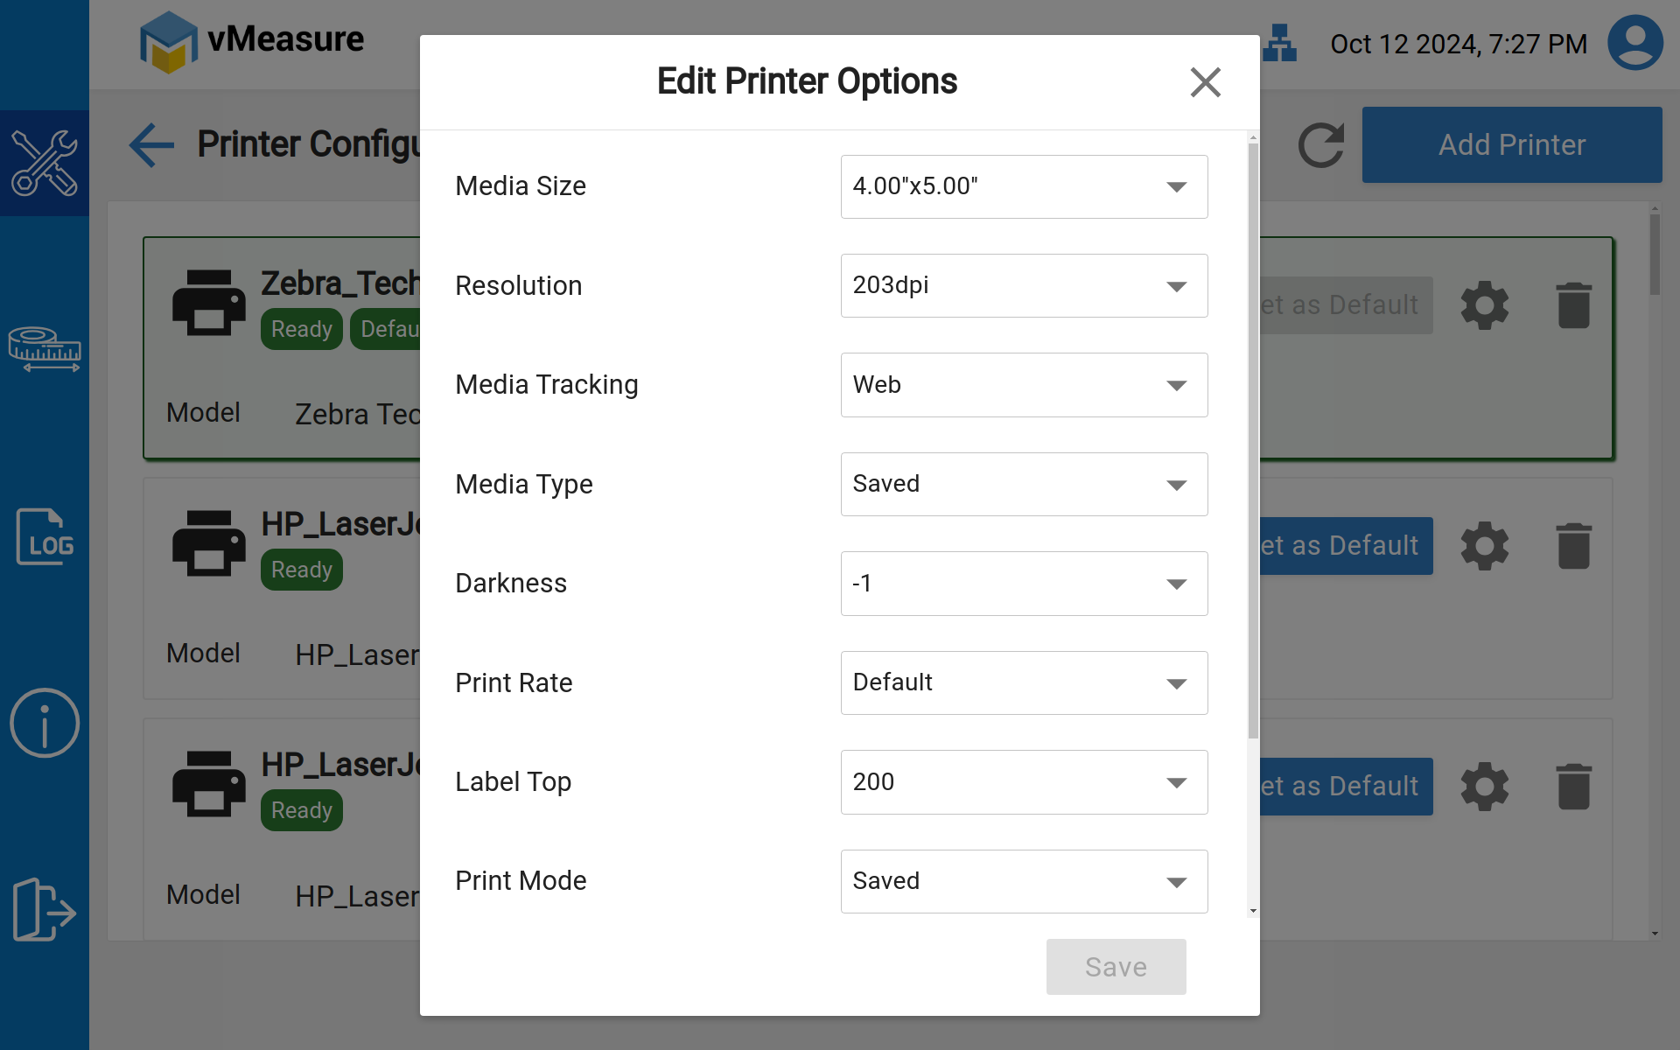Image resolution: width=1680 pixels, height=1050 pixels.
Task: Open the LOG sidebar icon
Action: click(44, 536)
